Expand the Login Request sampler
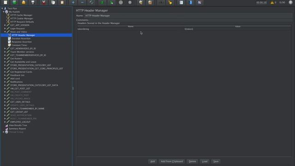 tap(5, 29)
